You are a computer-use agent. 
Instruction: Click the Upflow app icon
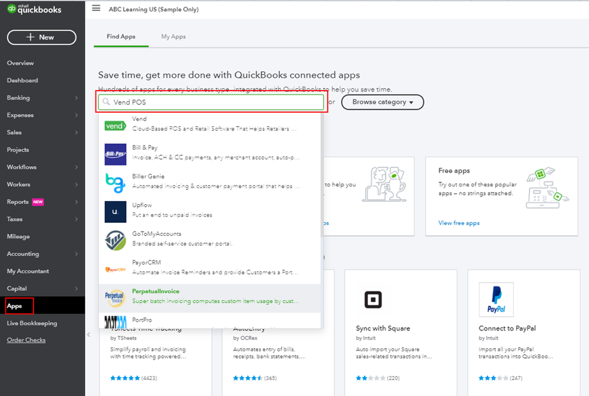point(115,212)
